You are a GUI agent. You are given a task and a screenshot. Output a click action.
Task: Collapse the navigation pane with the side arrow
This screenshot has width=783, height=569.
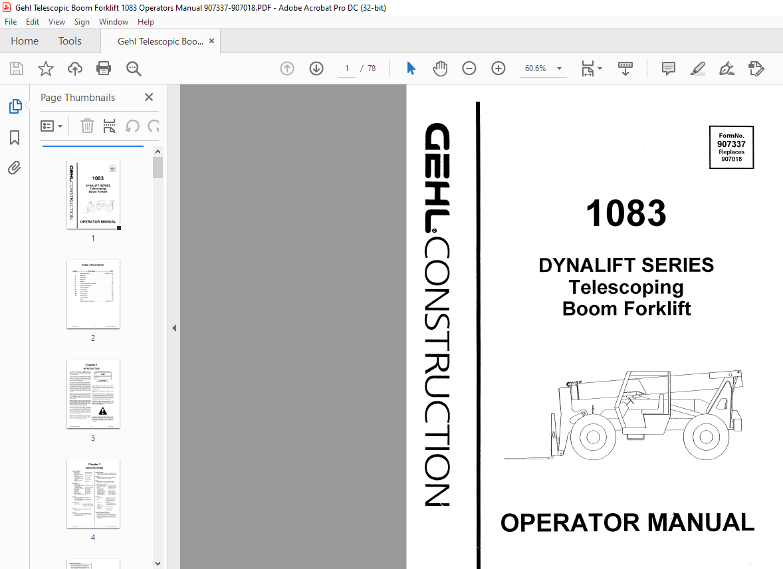click(x=174, y=328)
